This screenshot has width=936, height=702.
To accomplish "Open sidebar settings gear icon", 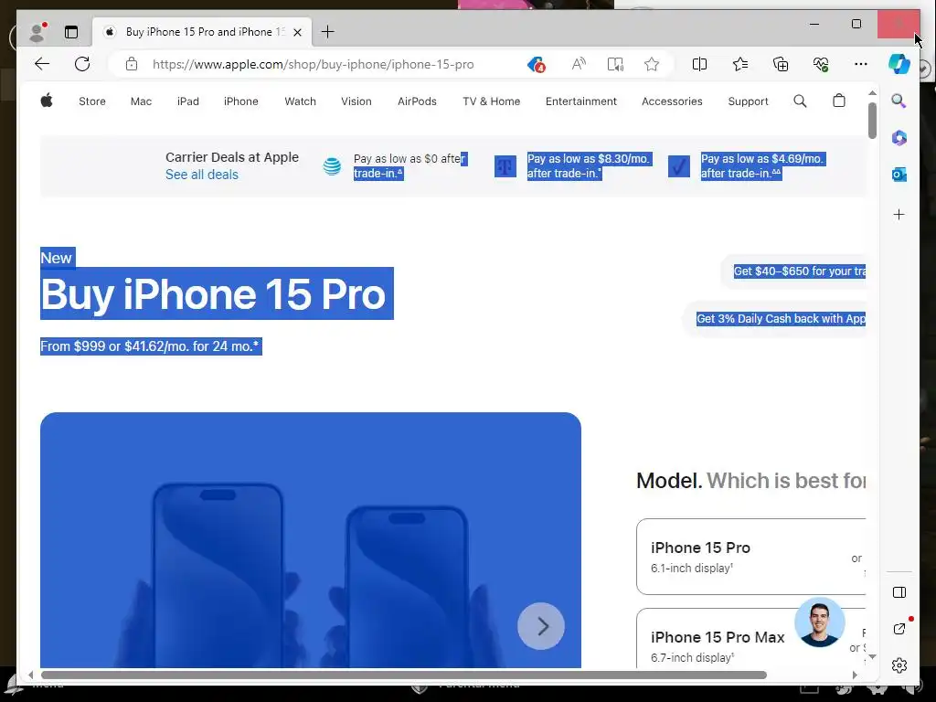I will pyautogui.click(x=899, y=665).
